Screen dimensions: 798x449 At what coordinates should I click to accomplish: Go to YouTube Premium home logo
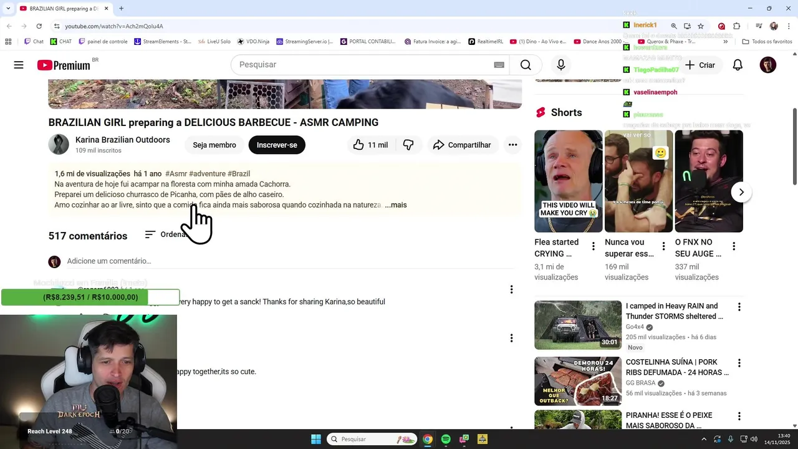pyautogui.click(x=64, y=65)
